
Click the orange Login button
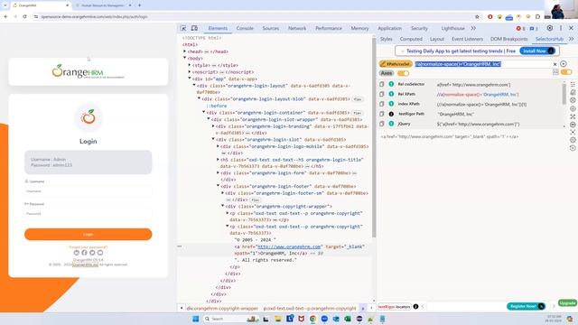click(89, 235)
